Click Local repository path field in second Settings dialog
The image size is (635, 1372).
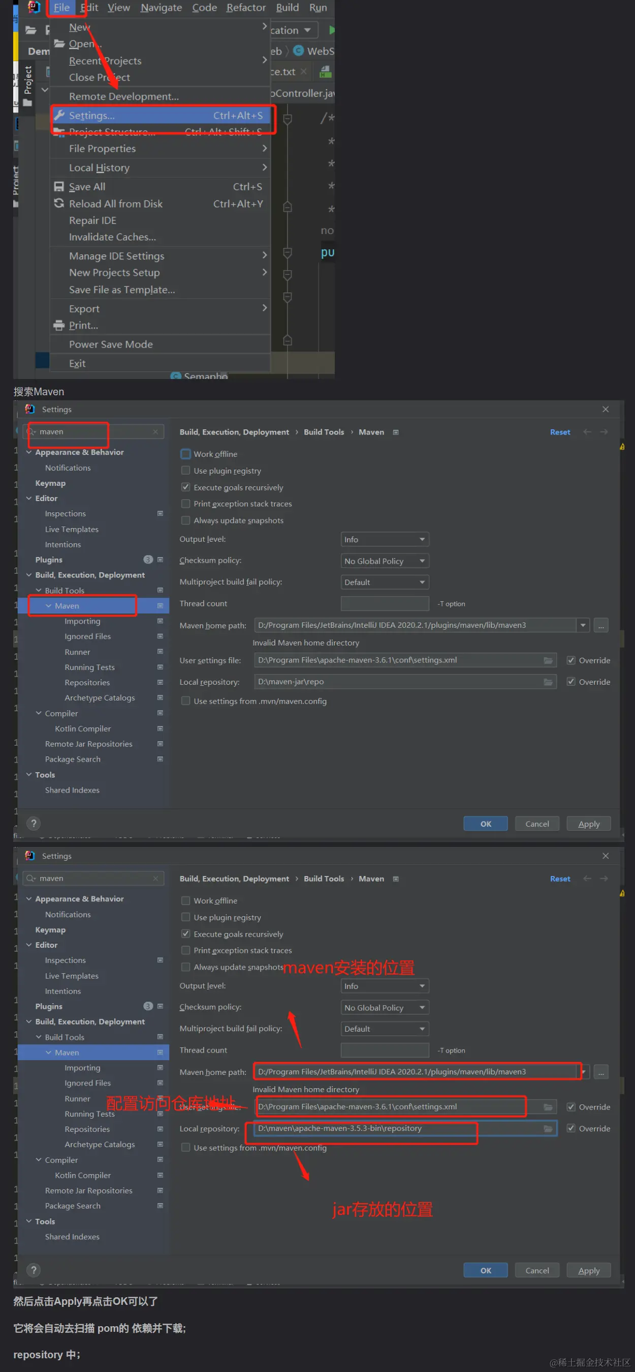405,1128
